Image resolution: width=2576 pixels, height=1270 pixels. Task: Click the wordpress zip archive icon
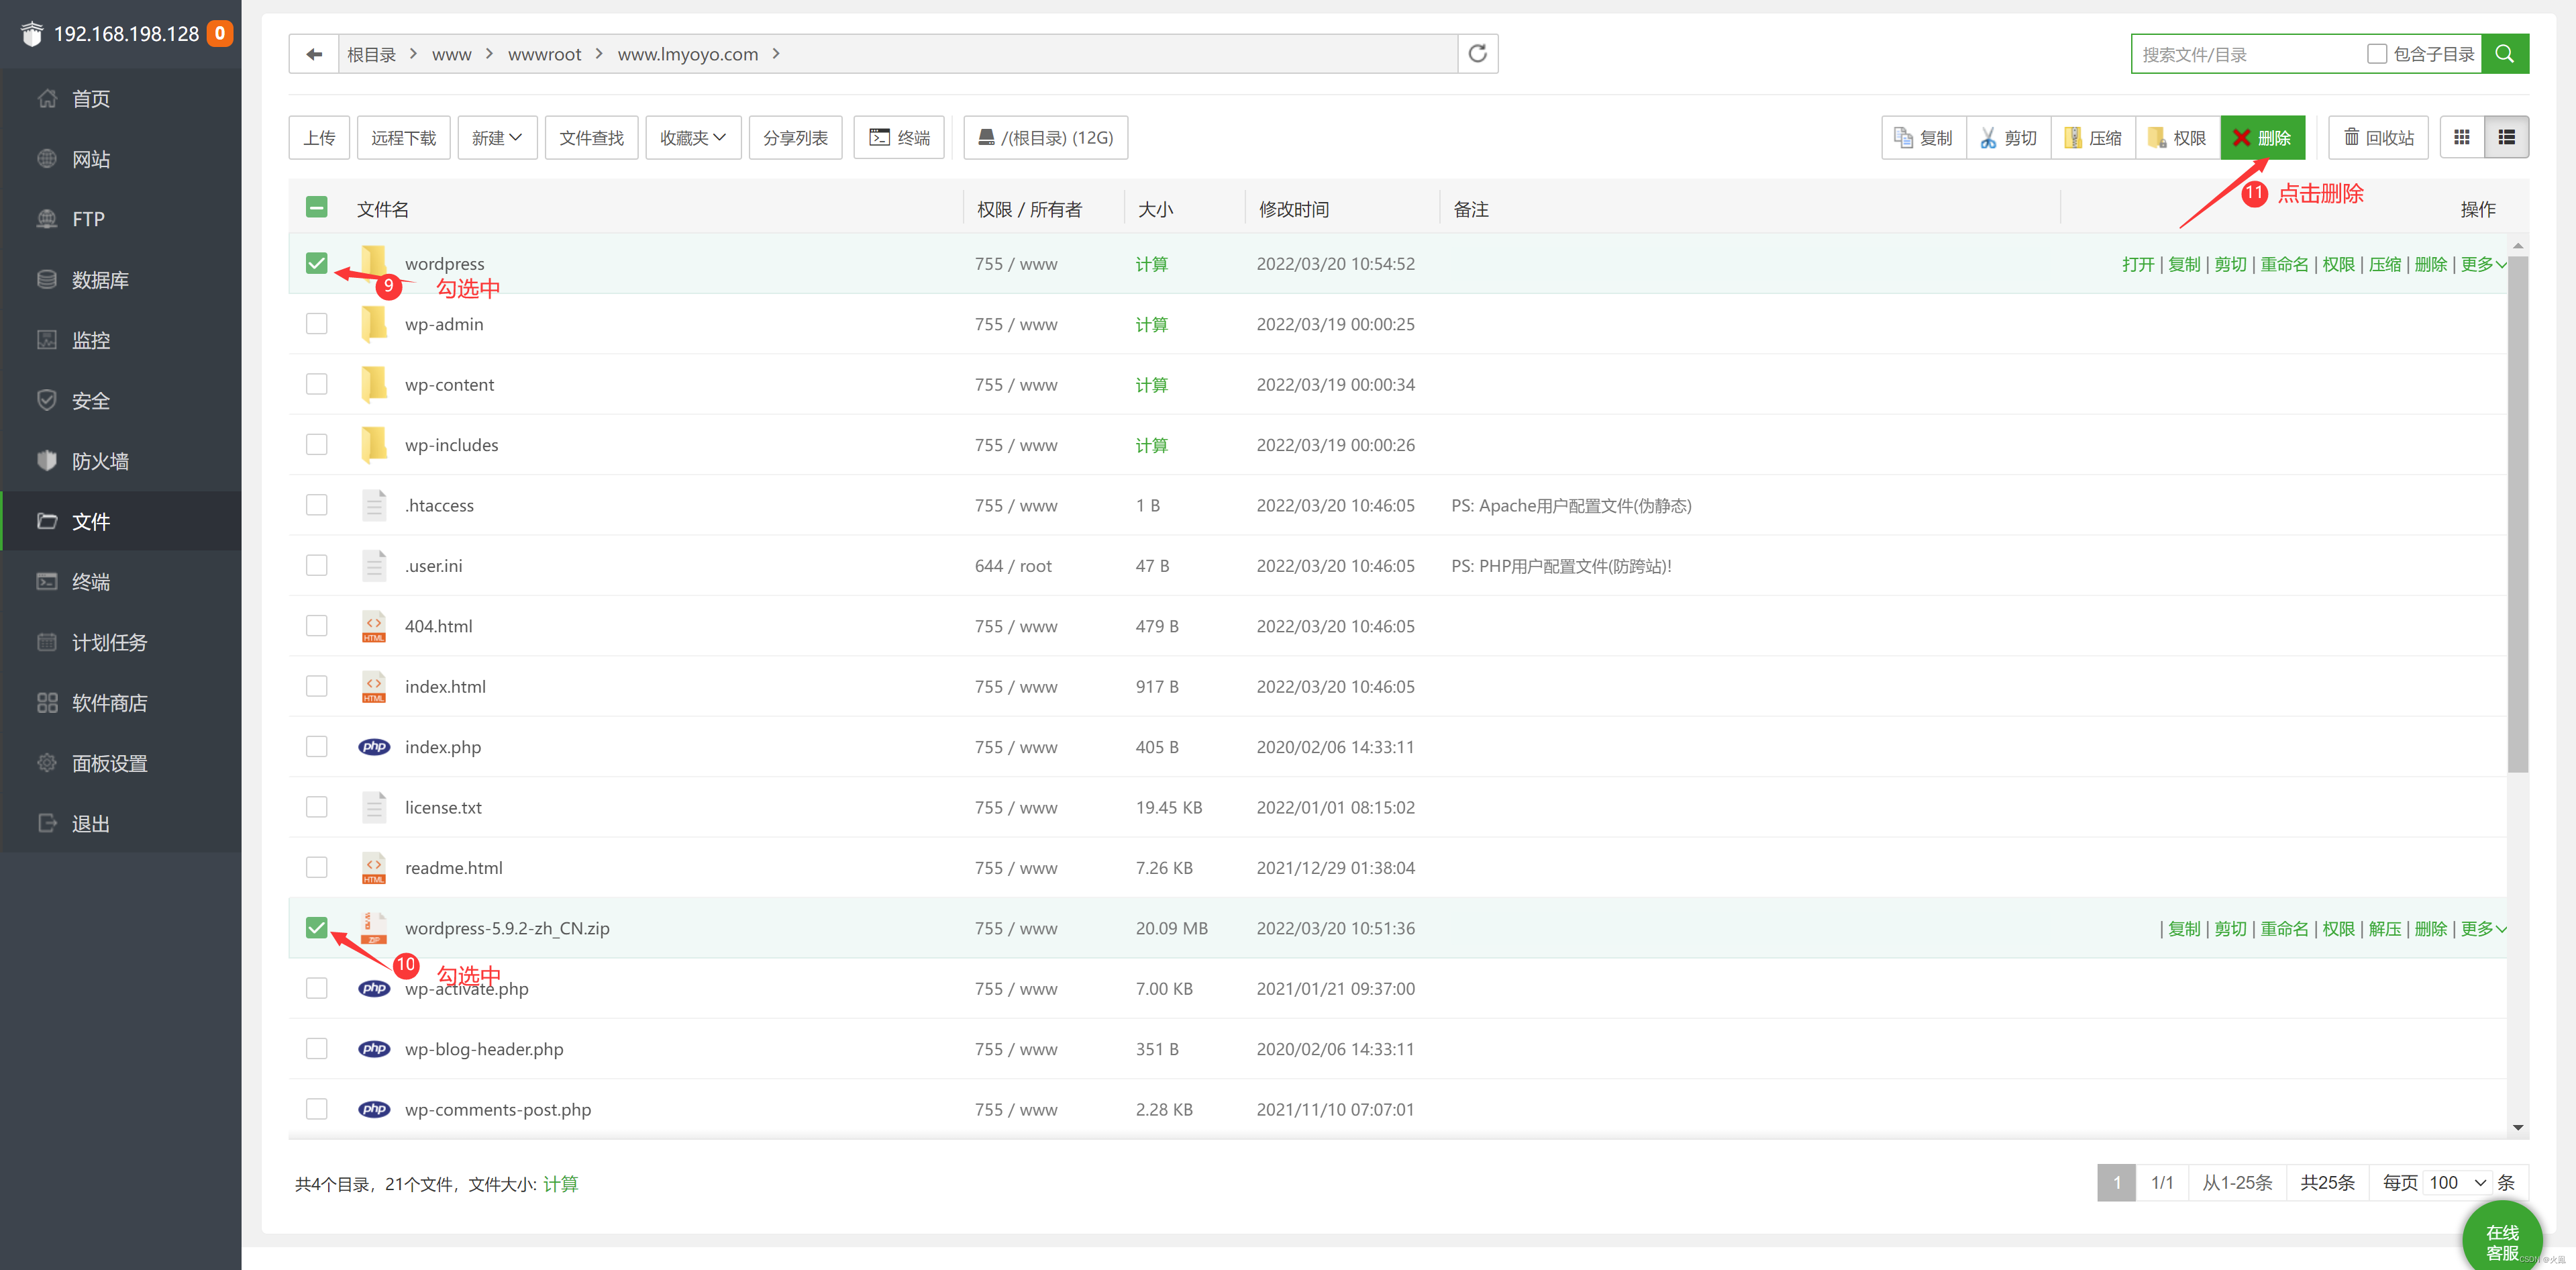point(374,928)
